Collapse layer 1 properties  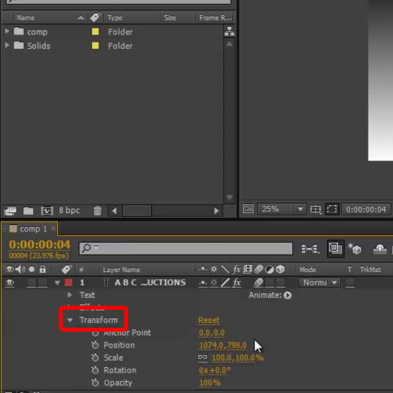pos(57,283)
